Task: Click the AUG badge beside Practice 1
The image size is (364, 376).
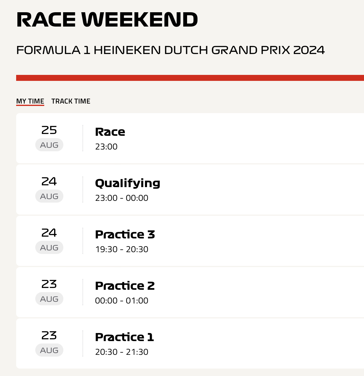Action: coord(49,350)
